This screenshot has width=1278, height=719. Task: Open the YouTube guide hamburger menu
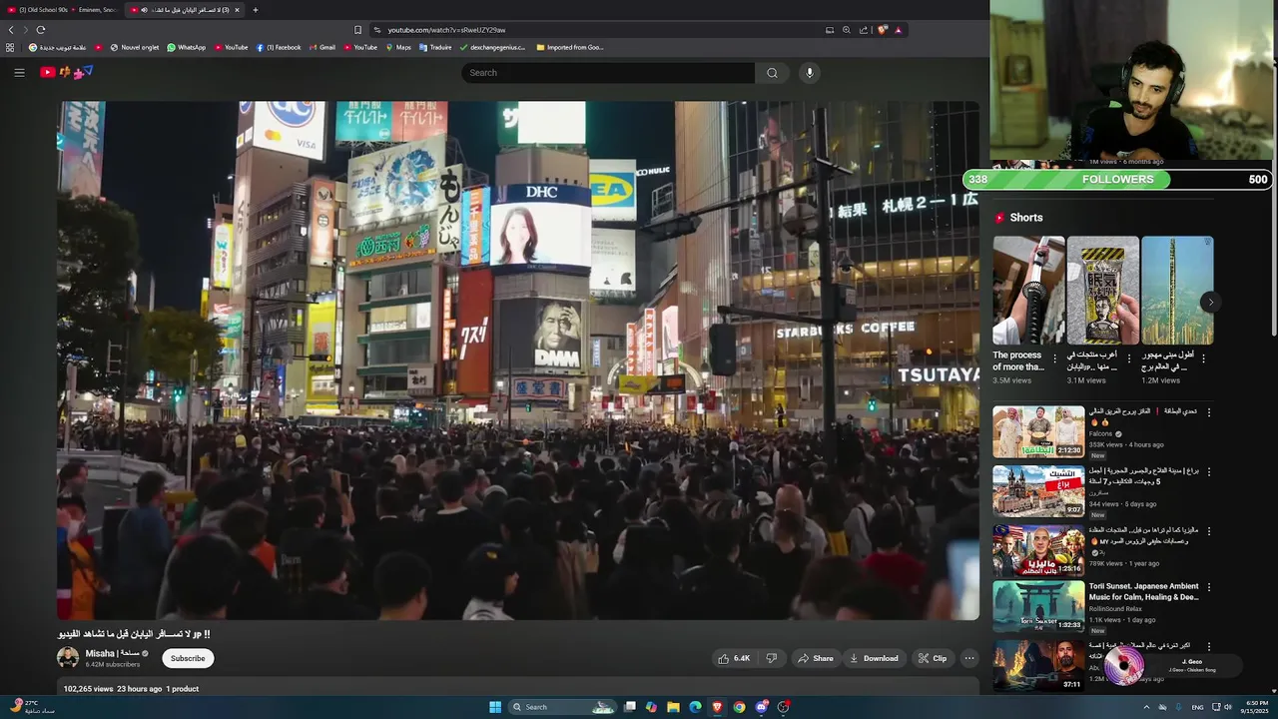(x=19, y=72)
